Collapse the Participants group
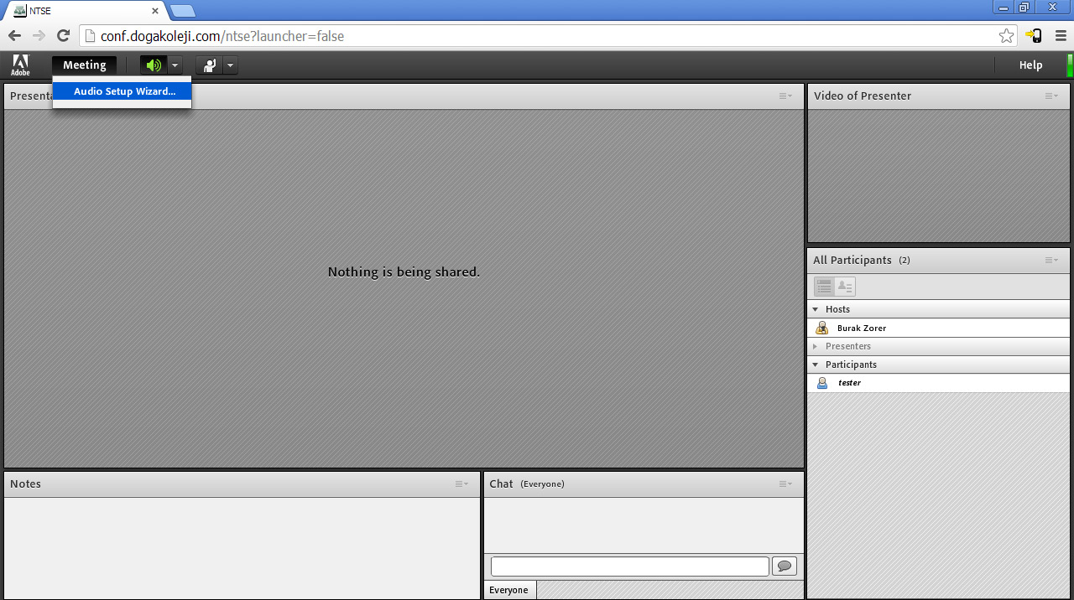The image size is (1074, 600). pos(816,365)
